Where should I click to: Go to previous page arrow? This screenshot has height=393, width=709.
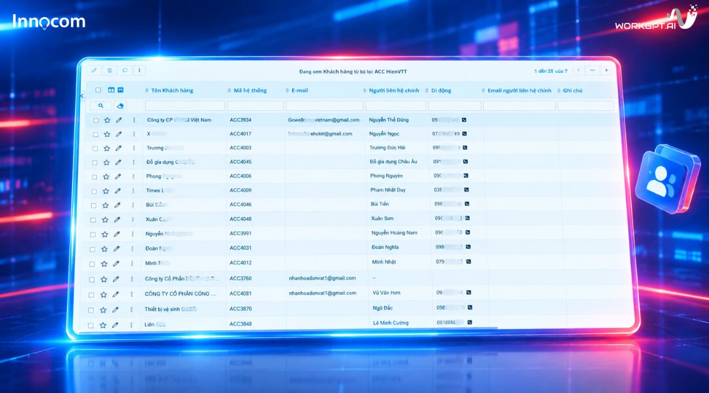pyautogui.click(x=578, y=71)
